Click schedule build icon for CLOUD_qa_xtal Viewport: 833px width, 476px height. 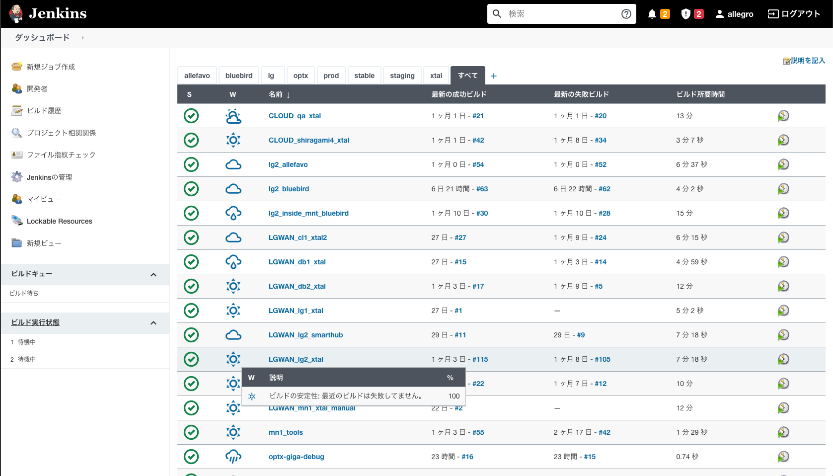coord(783,116)
